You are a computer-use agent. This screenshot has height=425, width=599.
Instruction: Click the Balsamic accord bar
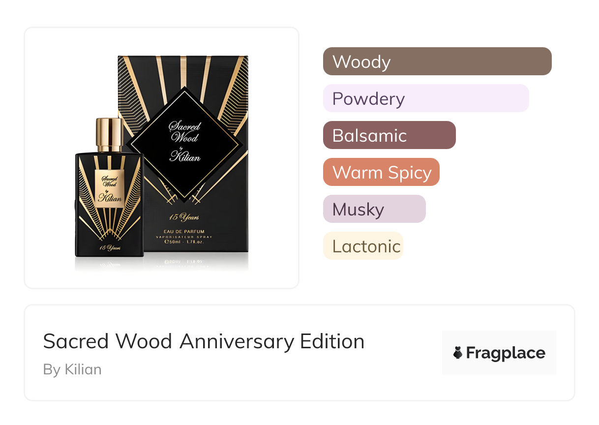[x=389, y=135]
